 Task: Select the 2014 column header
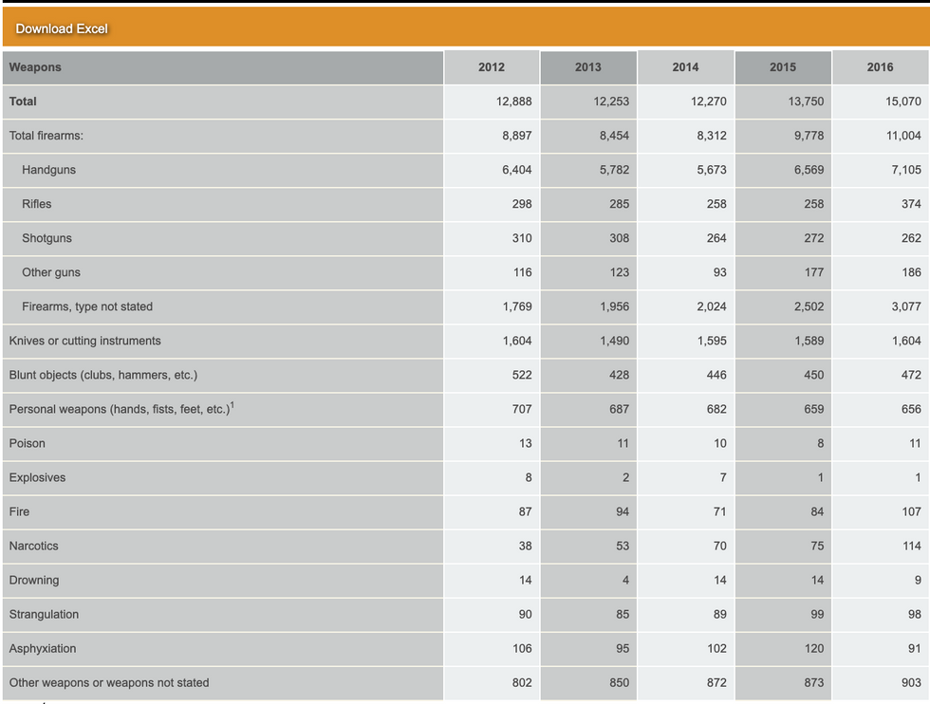tap(685, 67)
